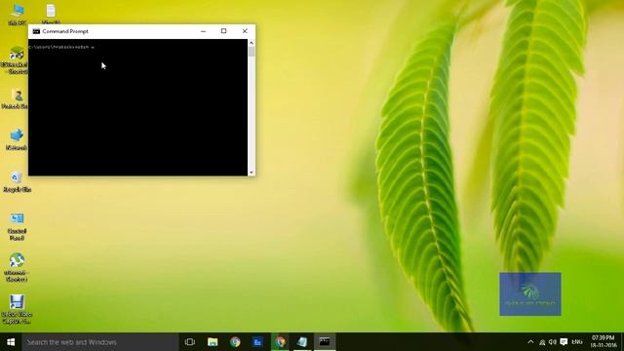Image resolution: width=624 pixels, height=351 pixels.
Task: Open the taskbar clock and date
Action: click(603, 342)
